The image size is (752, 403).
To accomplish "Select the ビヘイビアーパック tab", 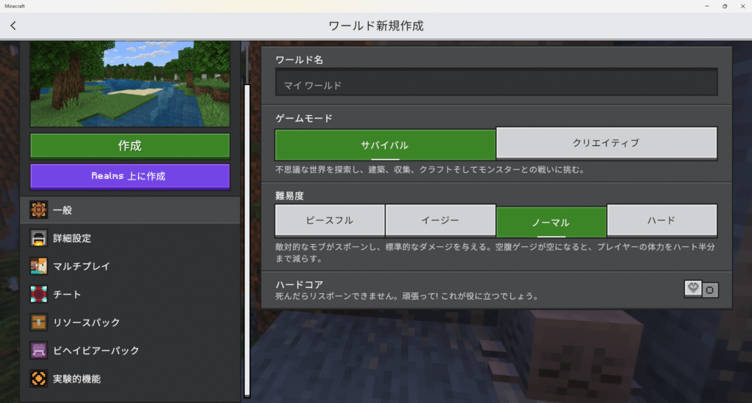I will tap(130, 350).
